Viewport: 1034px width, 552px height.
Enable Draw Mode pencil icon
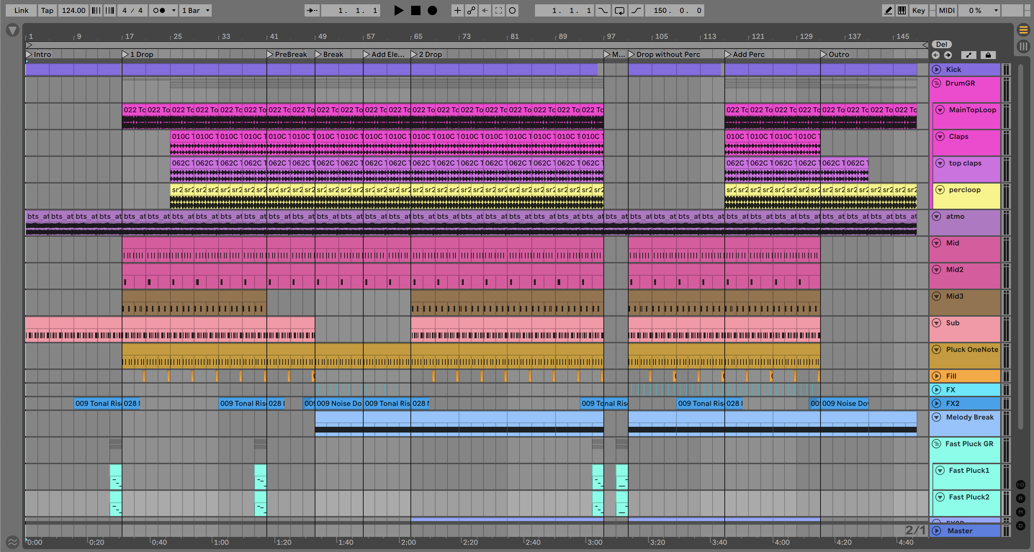(888, 10)
